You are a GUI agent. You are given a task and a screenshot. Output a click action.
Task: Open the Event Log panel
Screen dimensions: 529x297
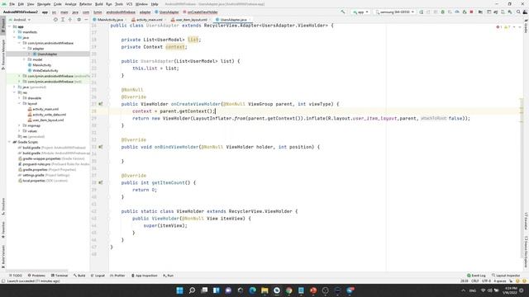click(476, 276)
